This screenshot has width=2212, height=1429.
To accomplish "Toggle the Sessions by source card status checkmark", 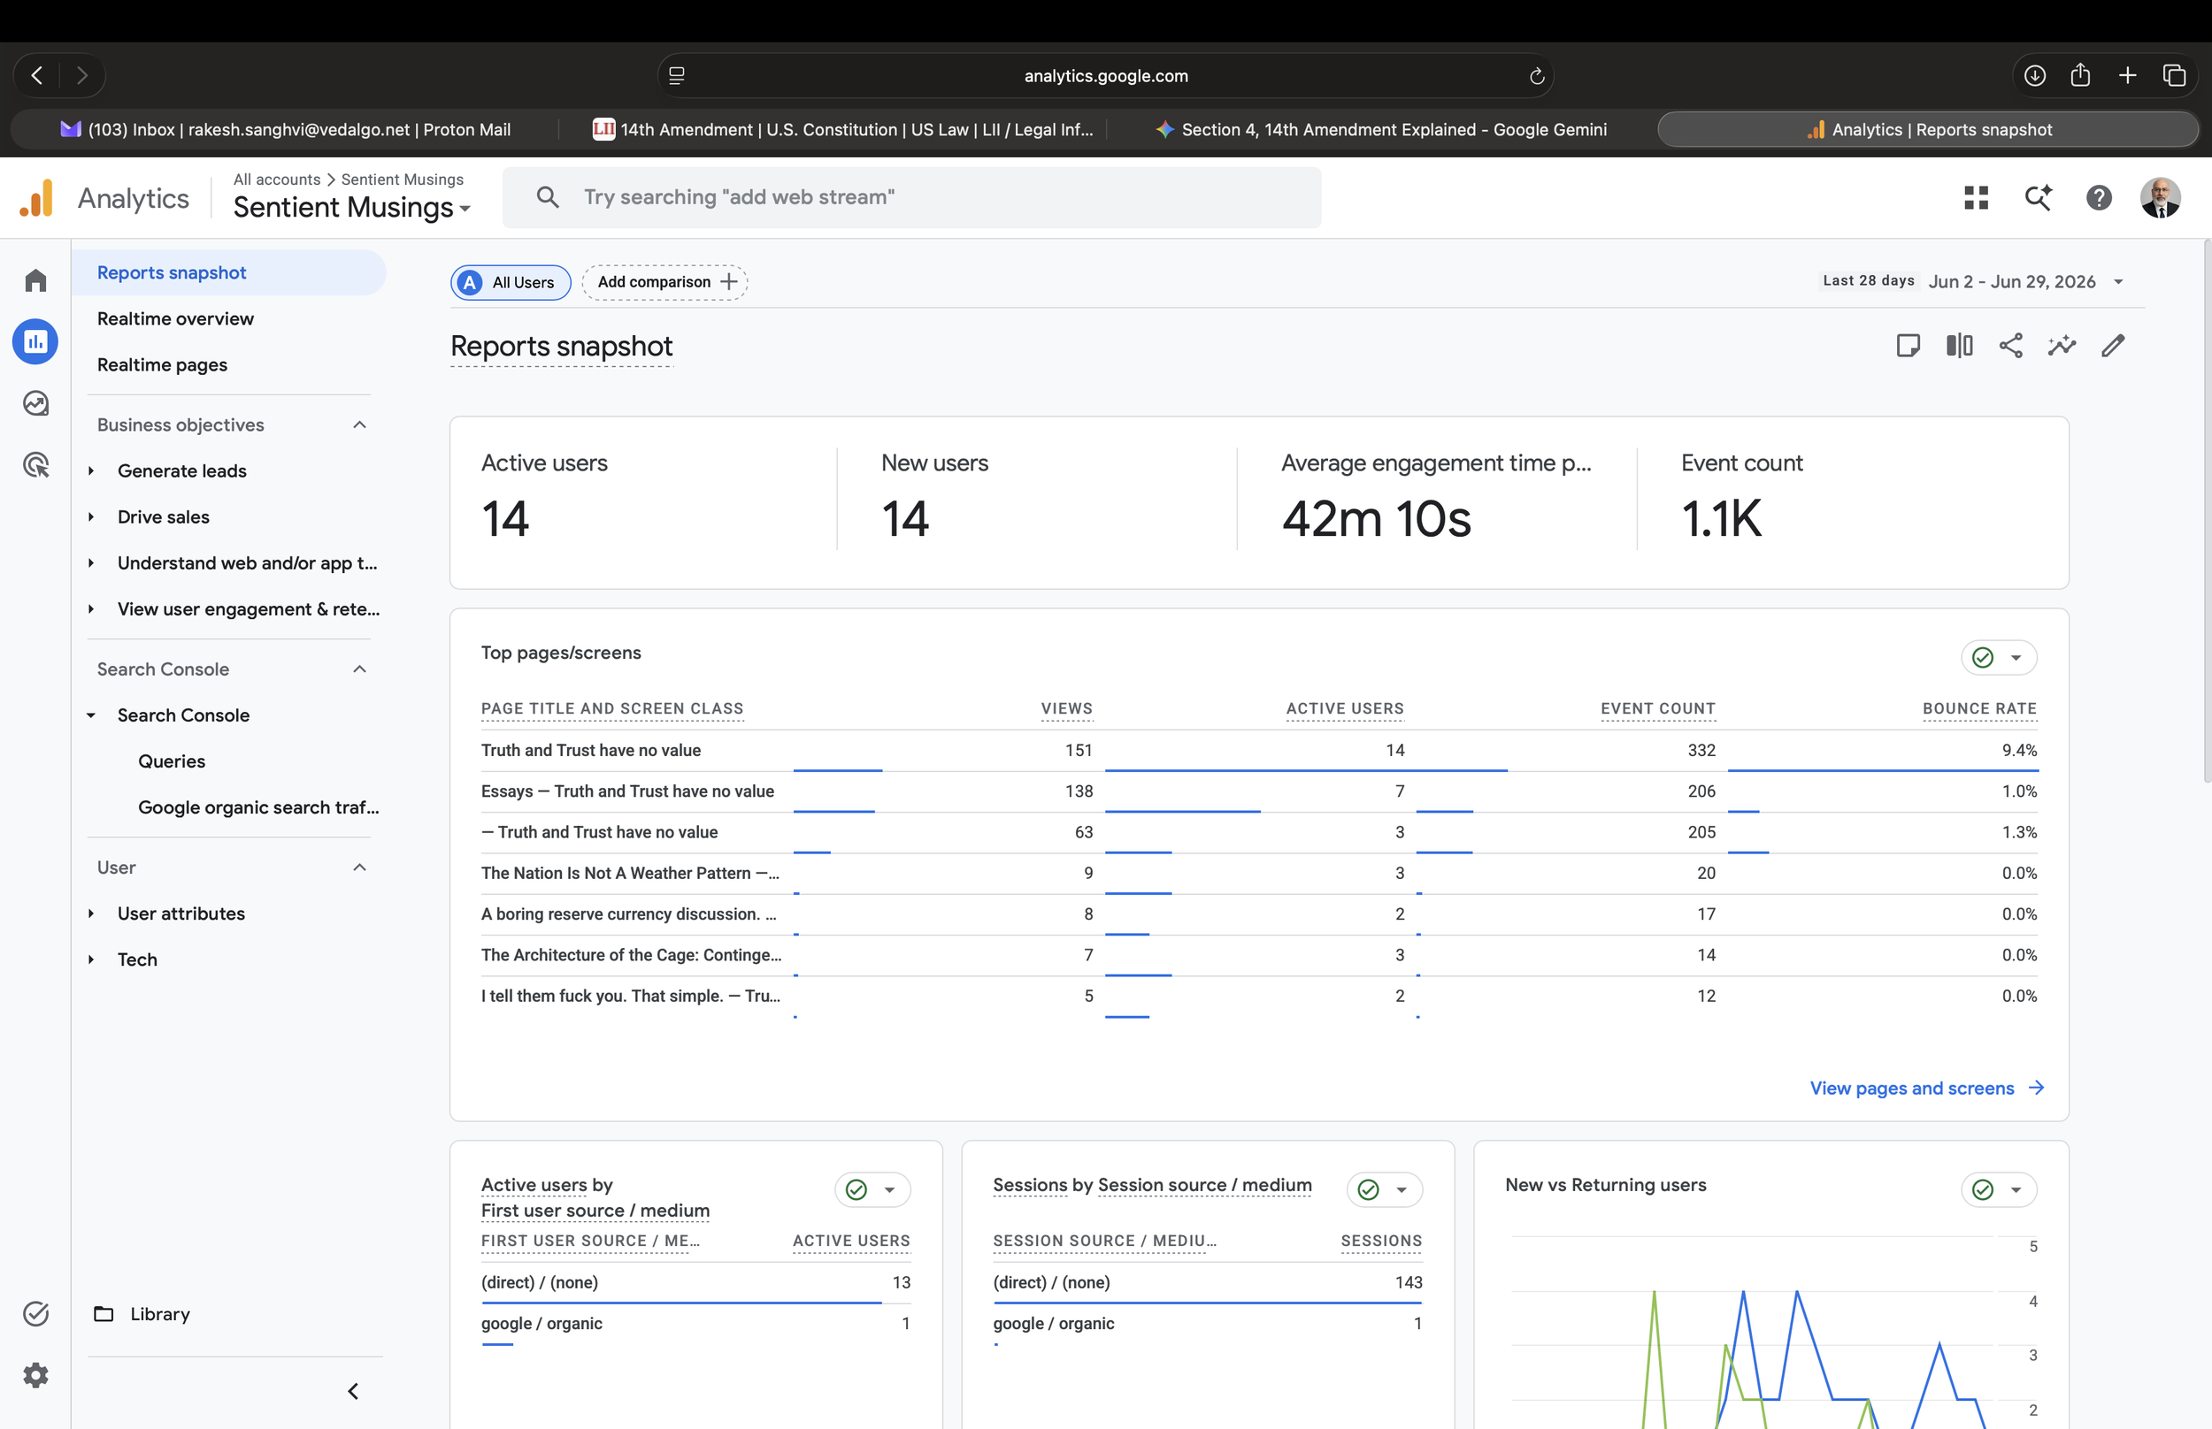I will coord(1368,1190).
